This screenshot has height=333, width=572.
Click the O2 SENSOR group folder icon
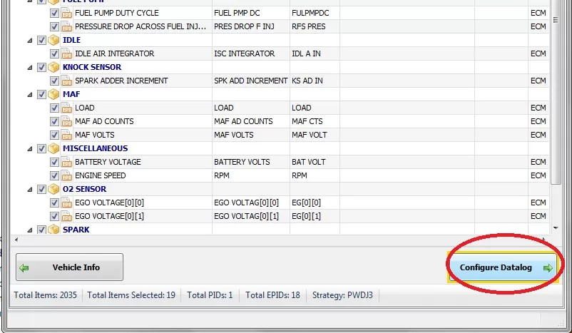[x=53, y=189]
